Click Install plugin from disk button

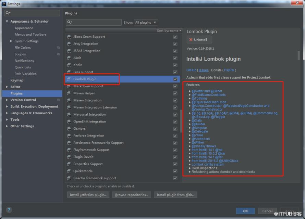pyautogui.click(x=175, y=195)
